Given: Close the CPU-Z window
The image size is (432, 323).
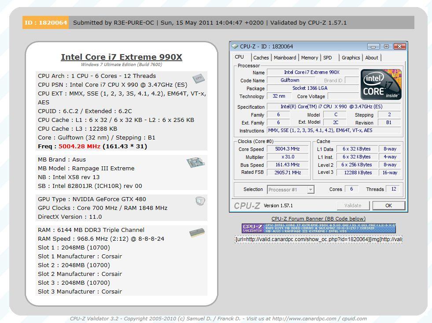Looking at the screenshot, I should [x=399, y=47].
